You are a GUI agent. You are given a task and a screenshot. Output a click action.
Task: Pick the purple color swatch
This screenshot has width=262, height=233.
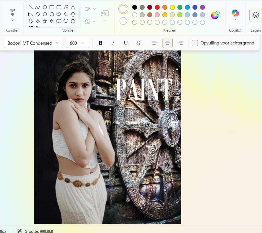pos(202,7)
